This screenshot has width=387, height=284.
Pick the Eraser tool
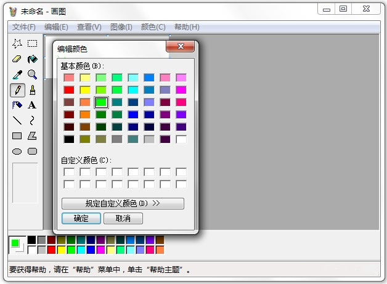[x=17, y=59]
